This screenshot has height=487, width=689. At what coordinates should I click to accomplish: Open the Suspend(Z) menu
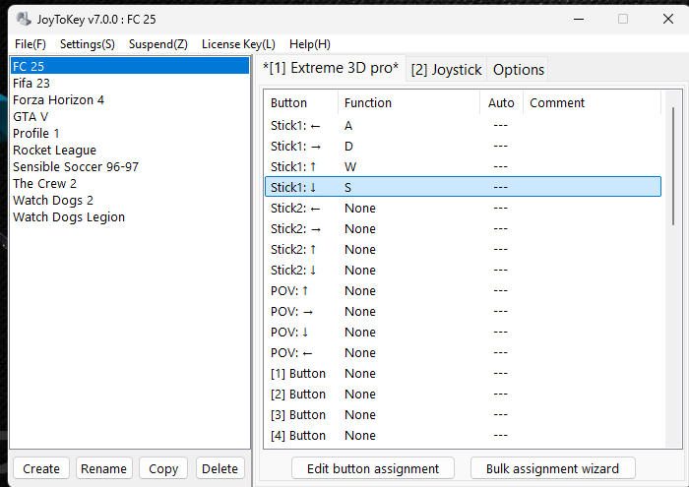coord(158,44)
